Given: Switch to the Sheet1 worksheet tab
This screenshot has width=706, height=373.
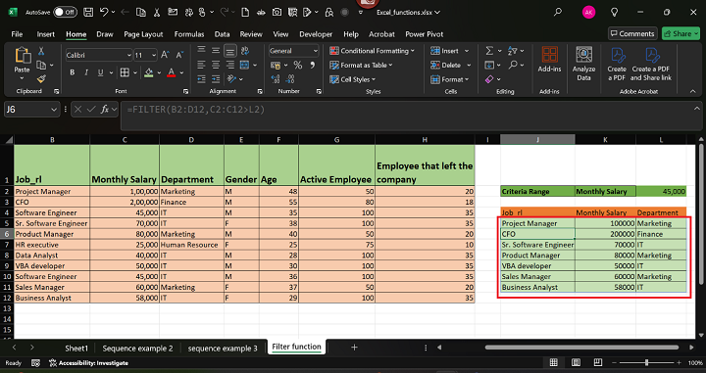Looking at the screenshot, I should coord(76,349).
